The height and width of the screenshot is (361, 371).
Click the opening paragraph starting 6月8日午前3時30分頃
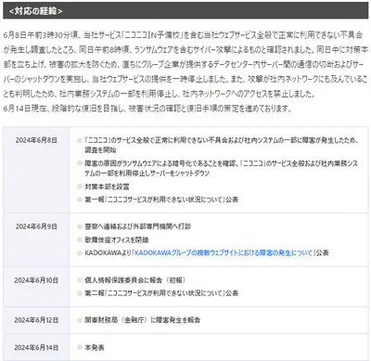pyautogui.click(x=185, y=64)
